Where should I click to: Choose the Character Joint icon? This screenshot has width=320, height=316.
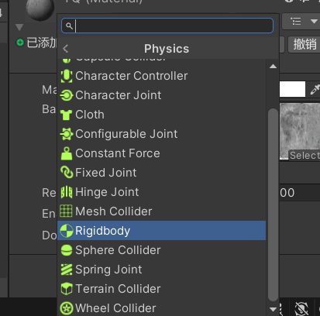[x=67, y=95]
